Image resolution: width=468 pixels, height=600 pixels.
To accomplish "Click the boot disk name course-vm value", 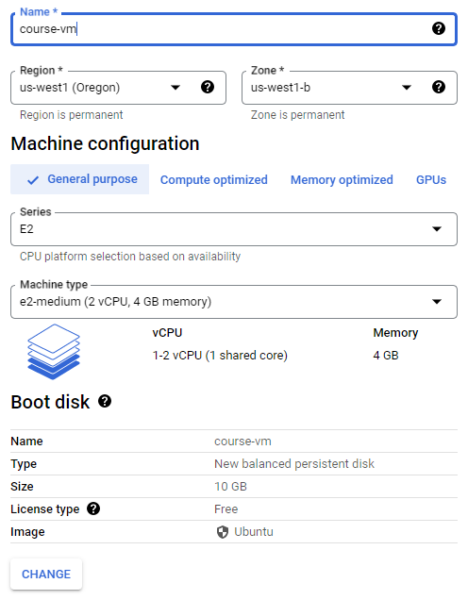I will tap(242, 442).
